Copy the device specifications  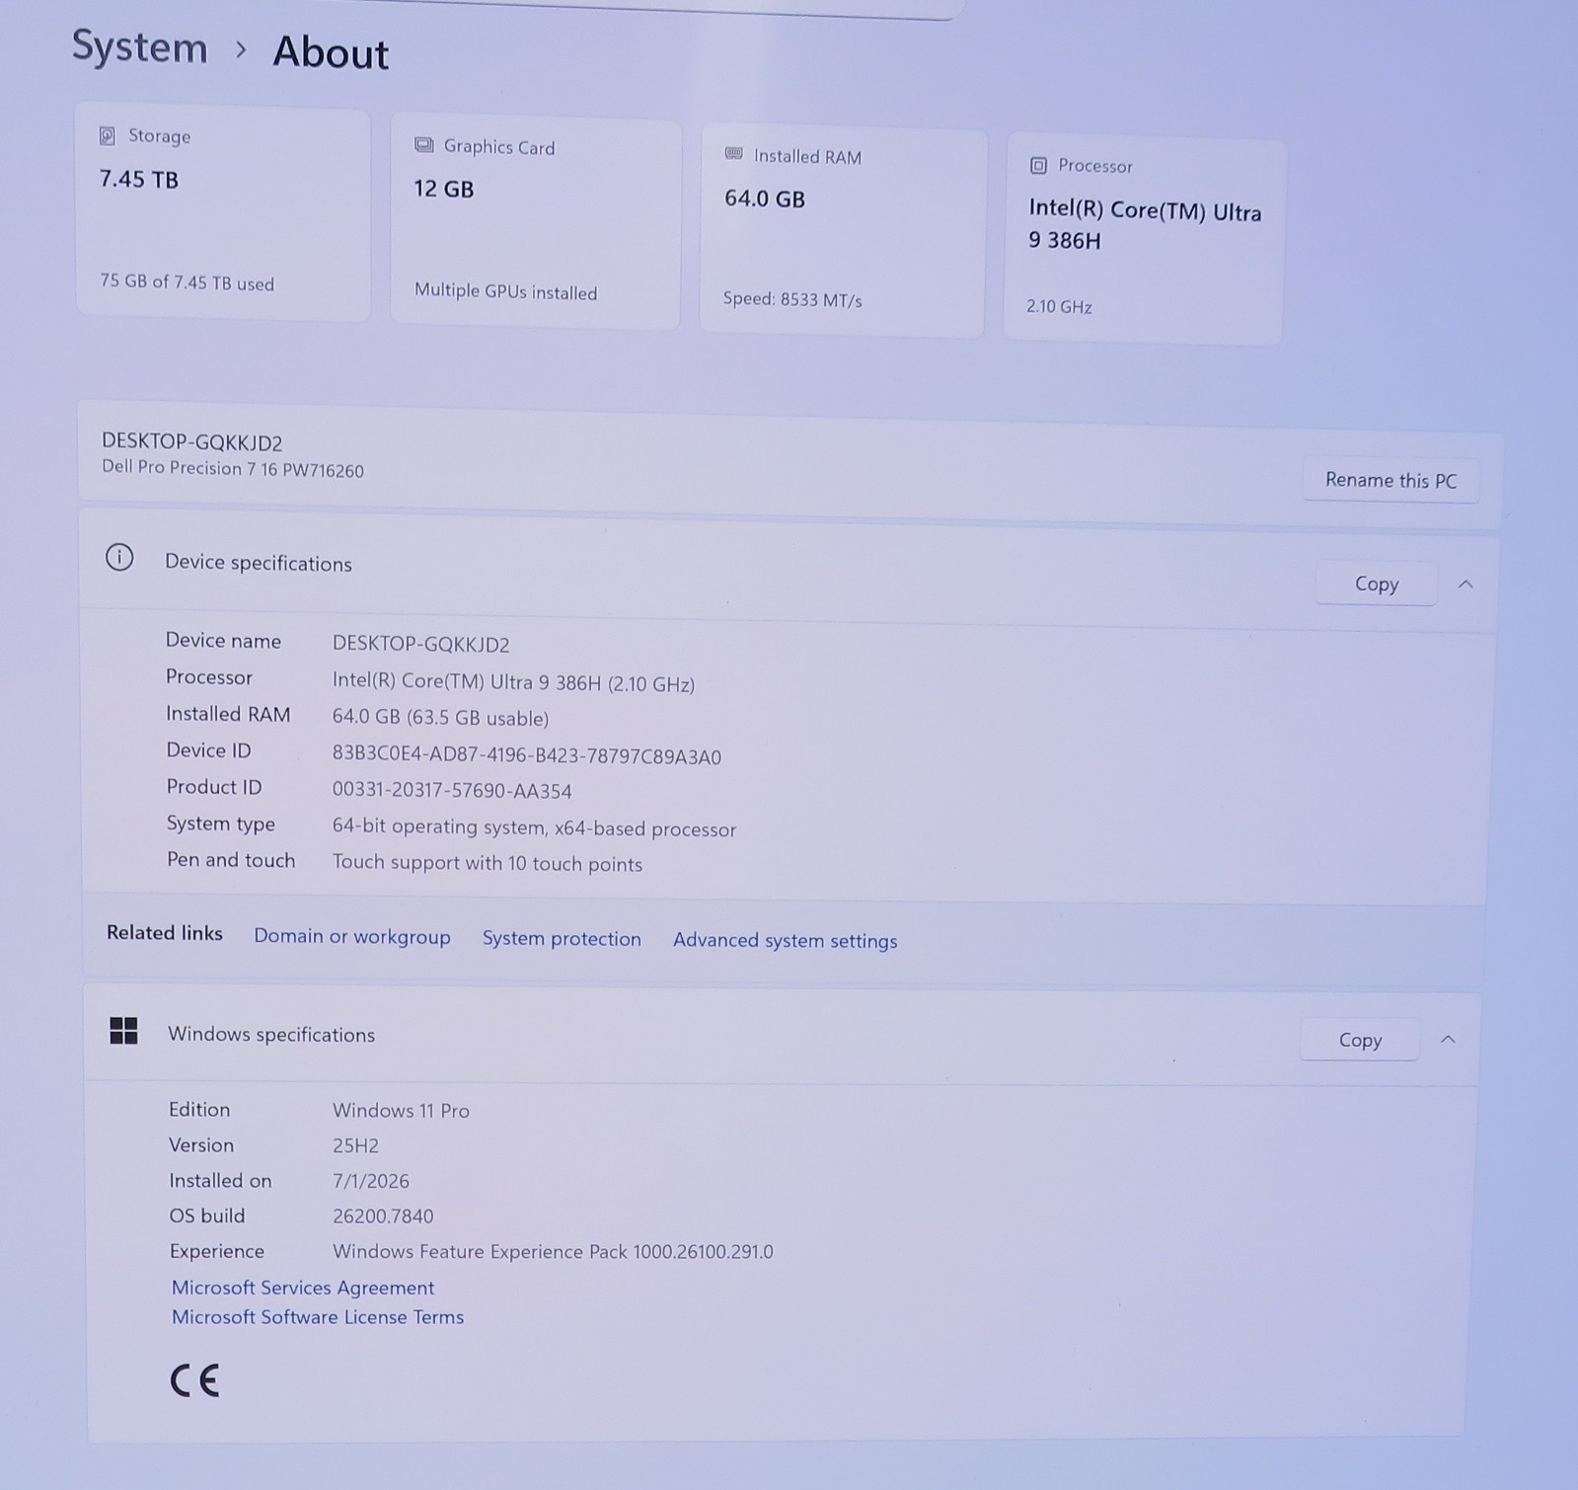1376,584
